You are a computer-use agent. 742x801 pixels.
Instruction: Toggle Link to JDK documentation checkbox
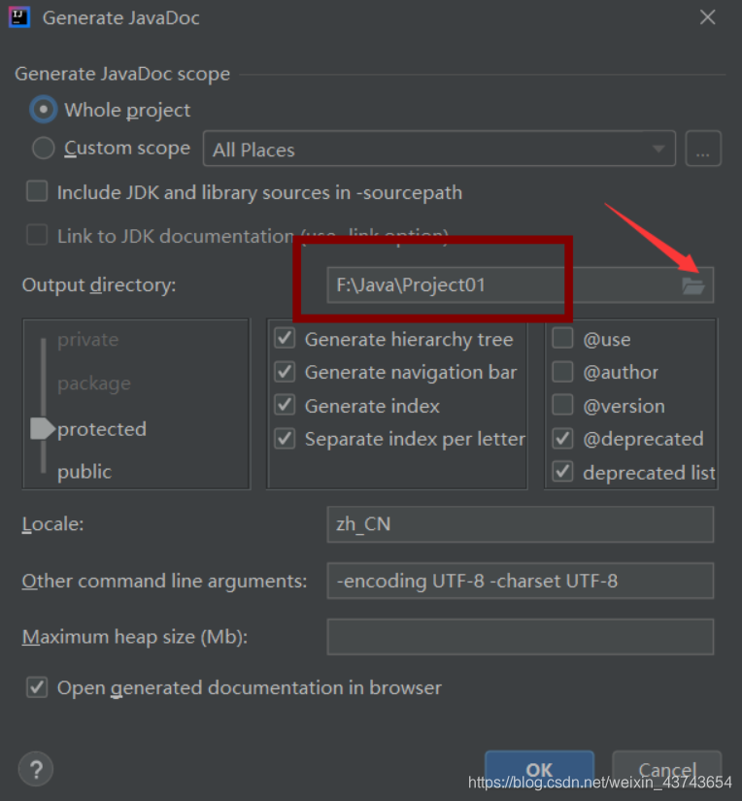pos(37,235)
